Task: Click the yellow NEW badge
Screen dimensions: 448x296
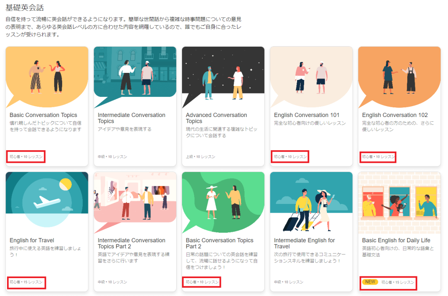Action: 370,282
